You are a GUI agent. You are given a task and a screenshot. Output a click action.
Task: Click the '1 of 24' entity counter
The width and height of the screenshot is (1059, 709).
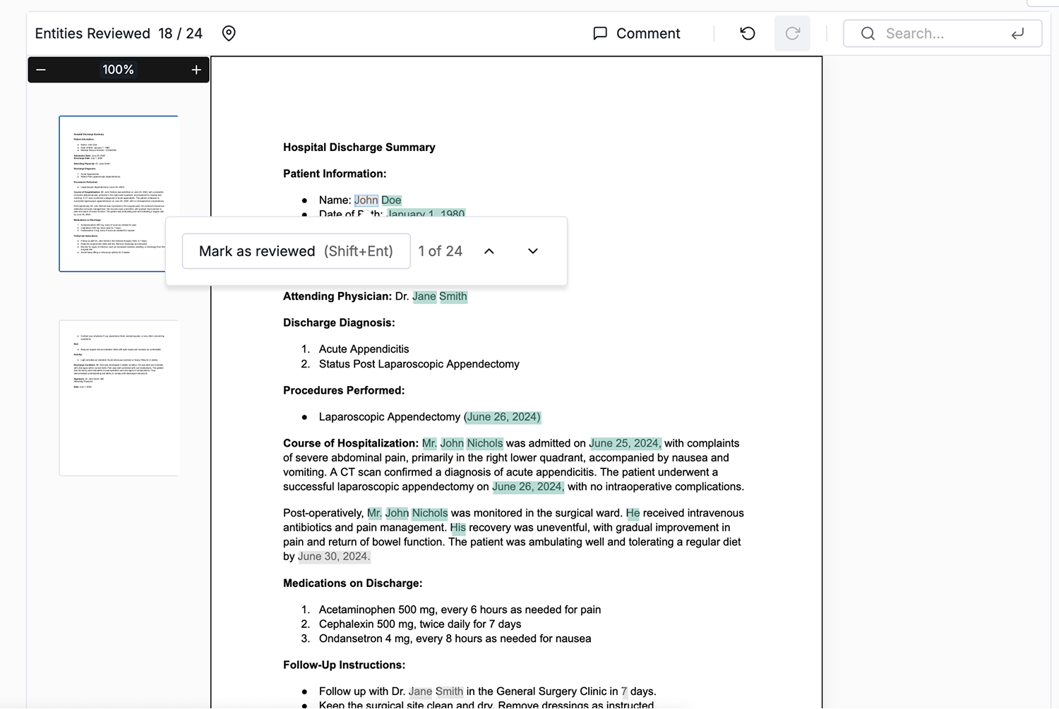(441, 251)
